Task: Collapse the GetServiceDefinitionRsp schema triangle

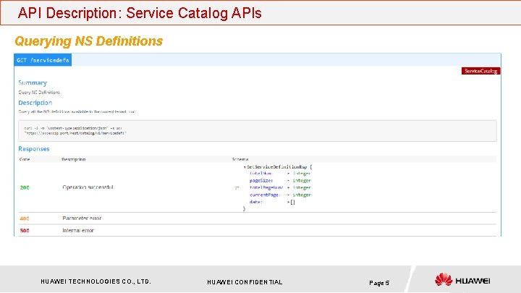Action: [x=245, y=166]
